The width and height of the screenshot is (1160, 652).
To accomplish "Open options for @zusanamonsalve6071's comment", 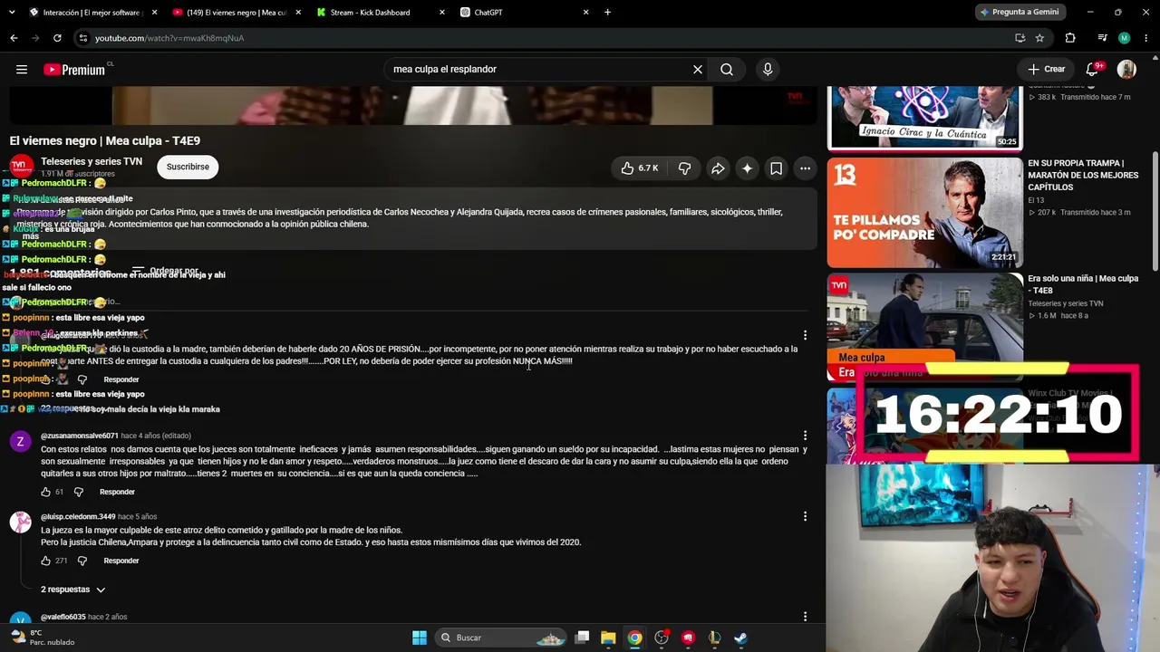I will 805,436.
